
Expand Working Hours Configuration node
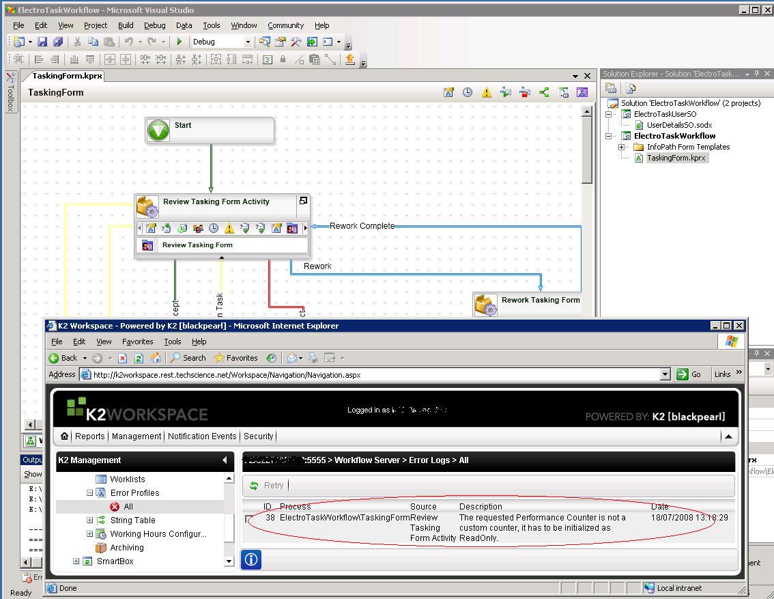(x=90, y=534)
